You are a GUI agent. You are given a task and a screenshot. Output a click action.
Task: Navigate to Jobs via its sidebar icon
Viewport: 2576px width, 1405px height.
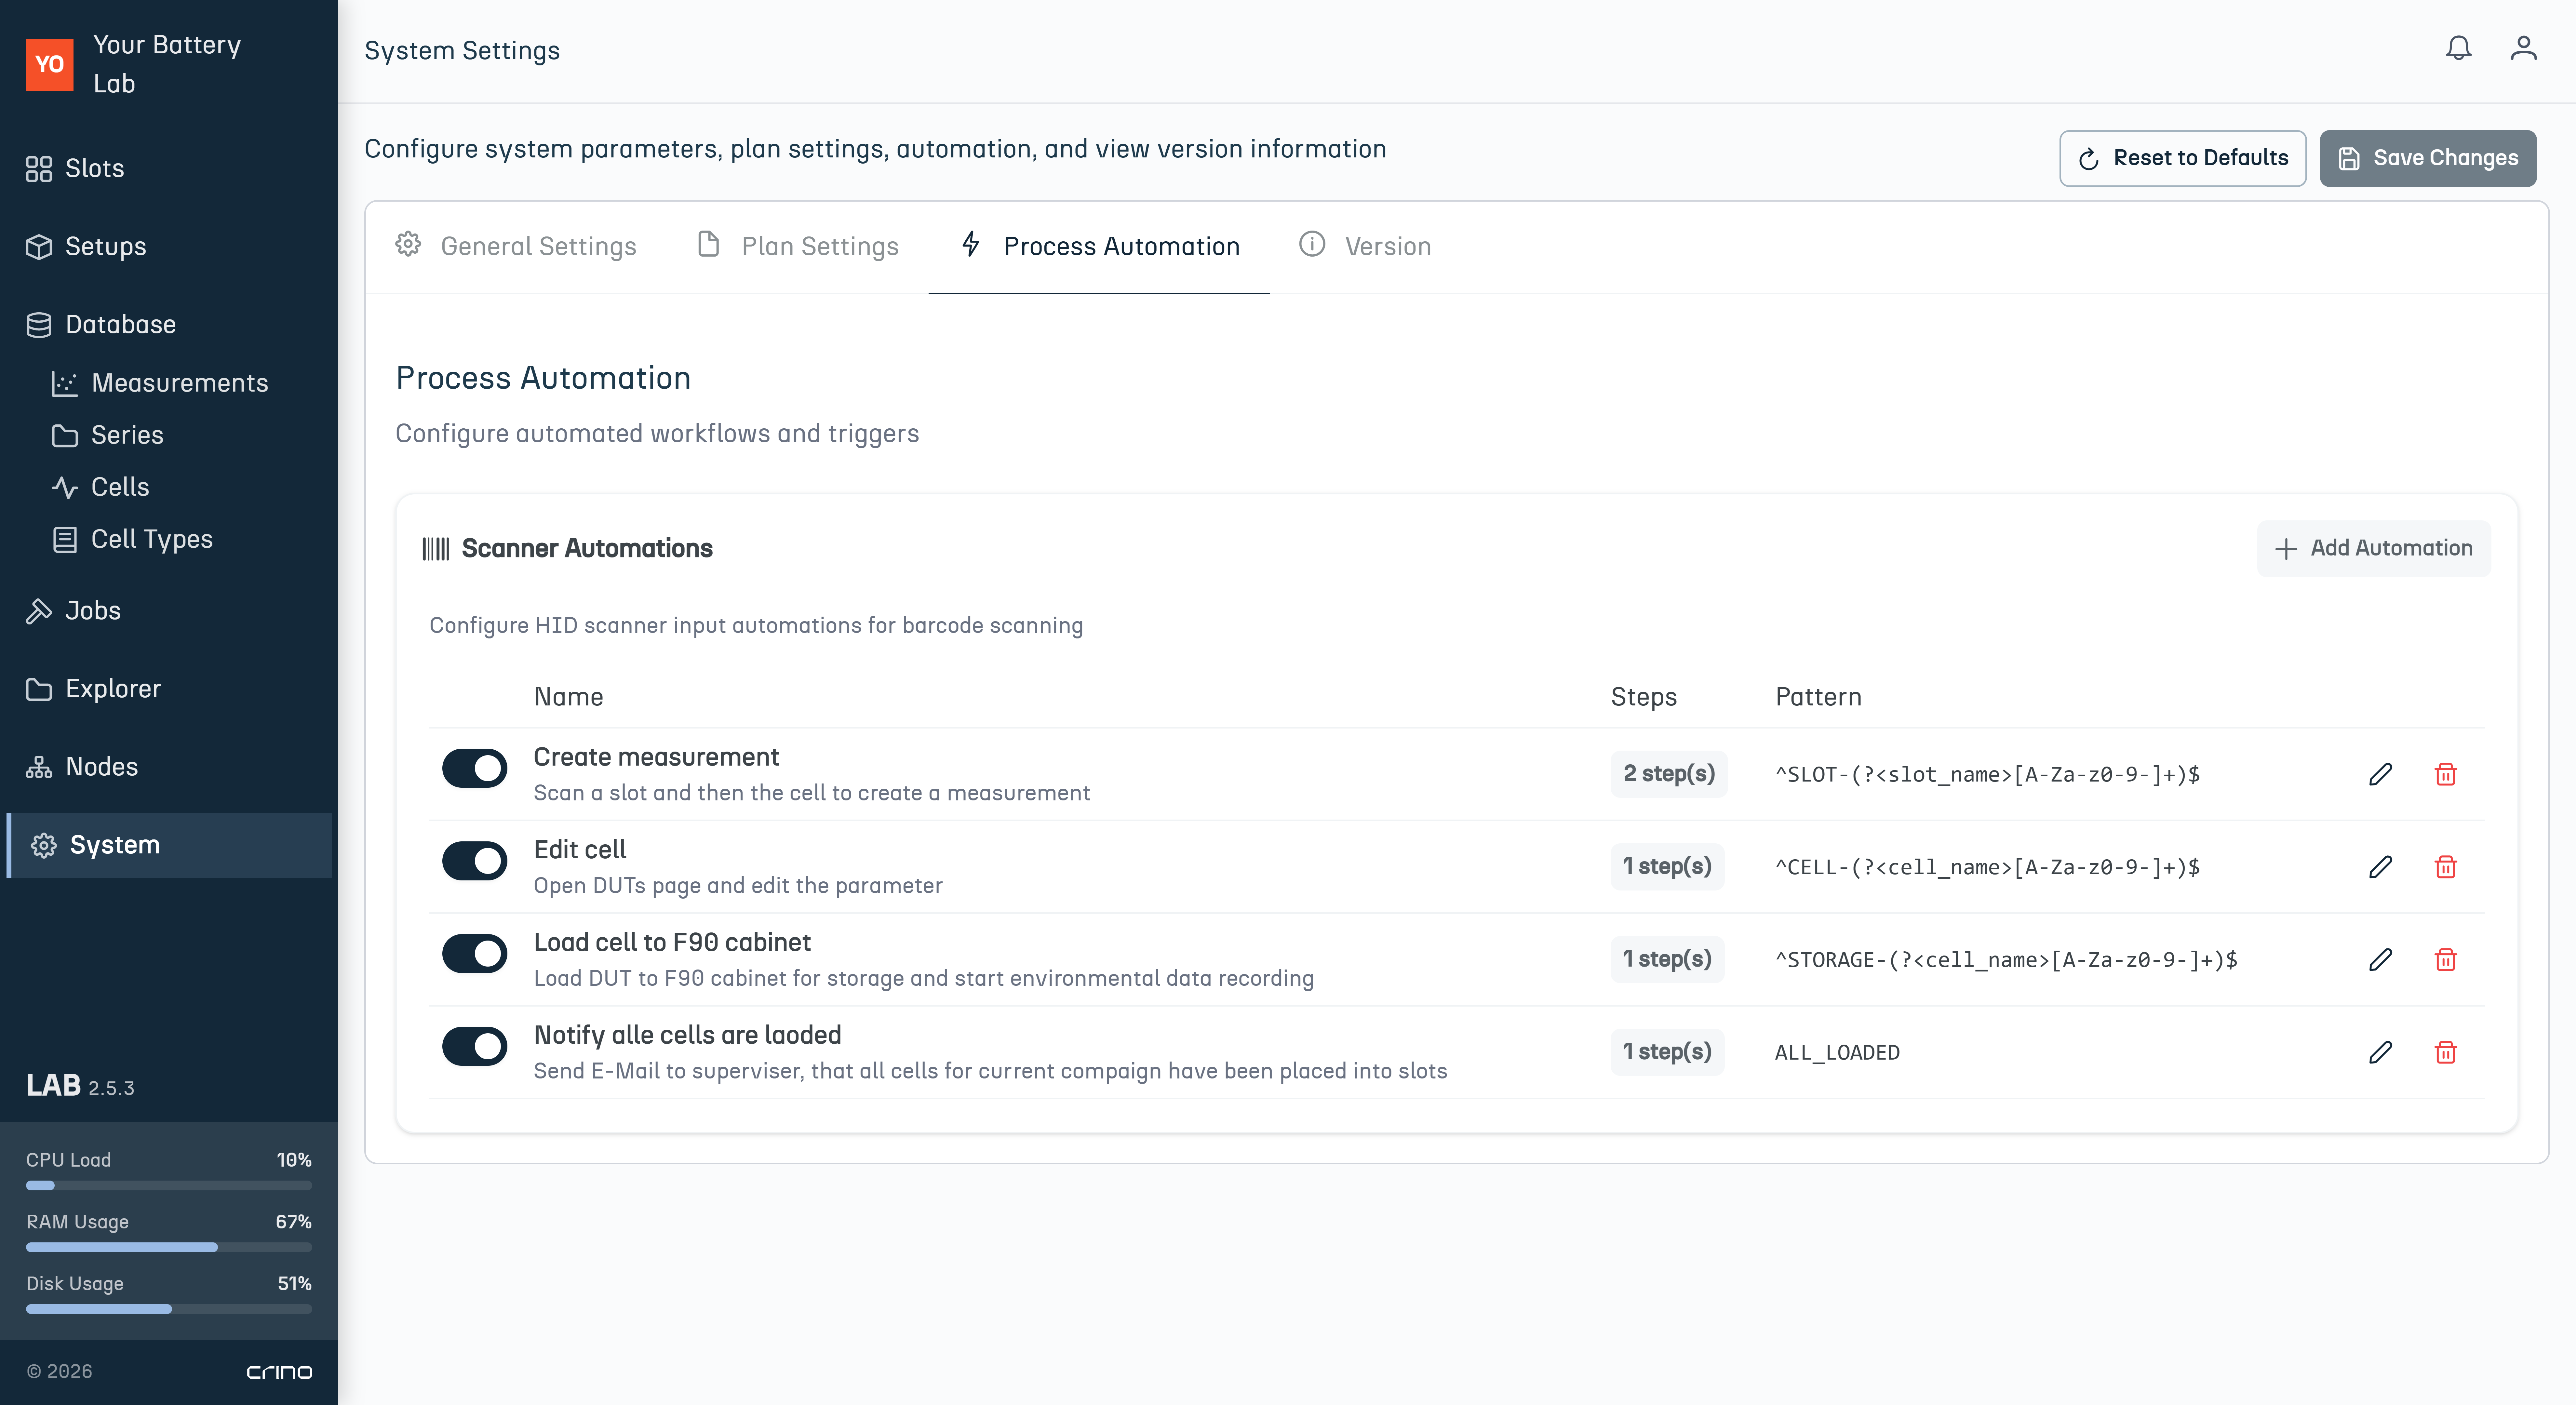click(39, 610)
